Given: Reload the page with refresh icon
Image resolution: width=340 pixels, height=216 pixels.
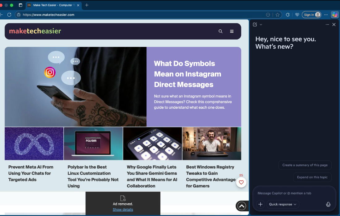Looking at the screenshot, I should tap(9, 15).
